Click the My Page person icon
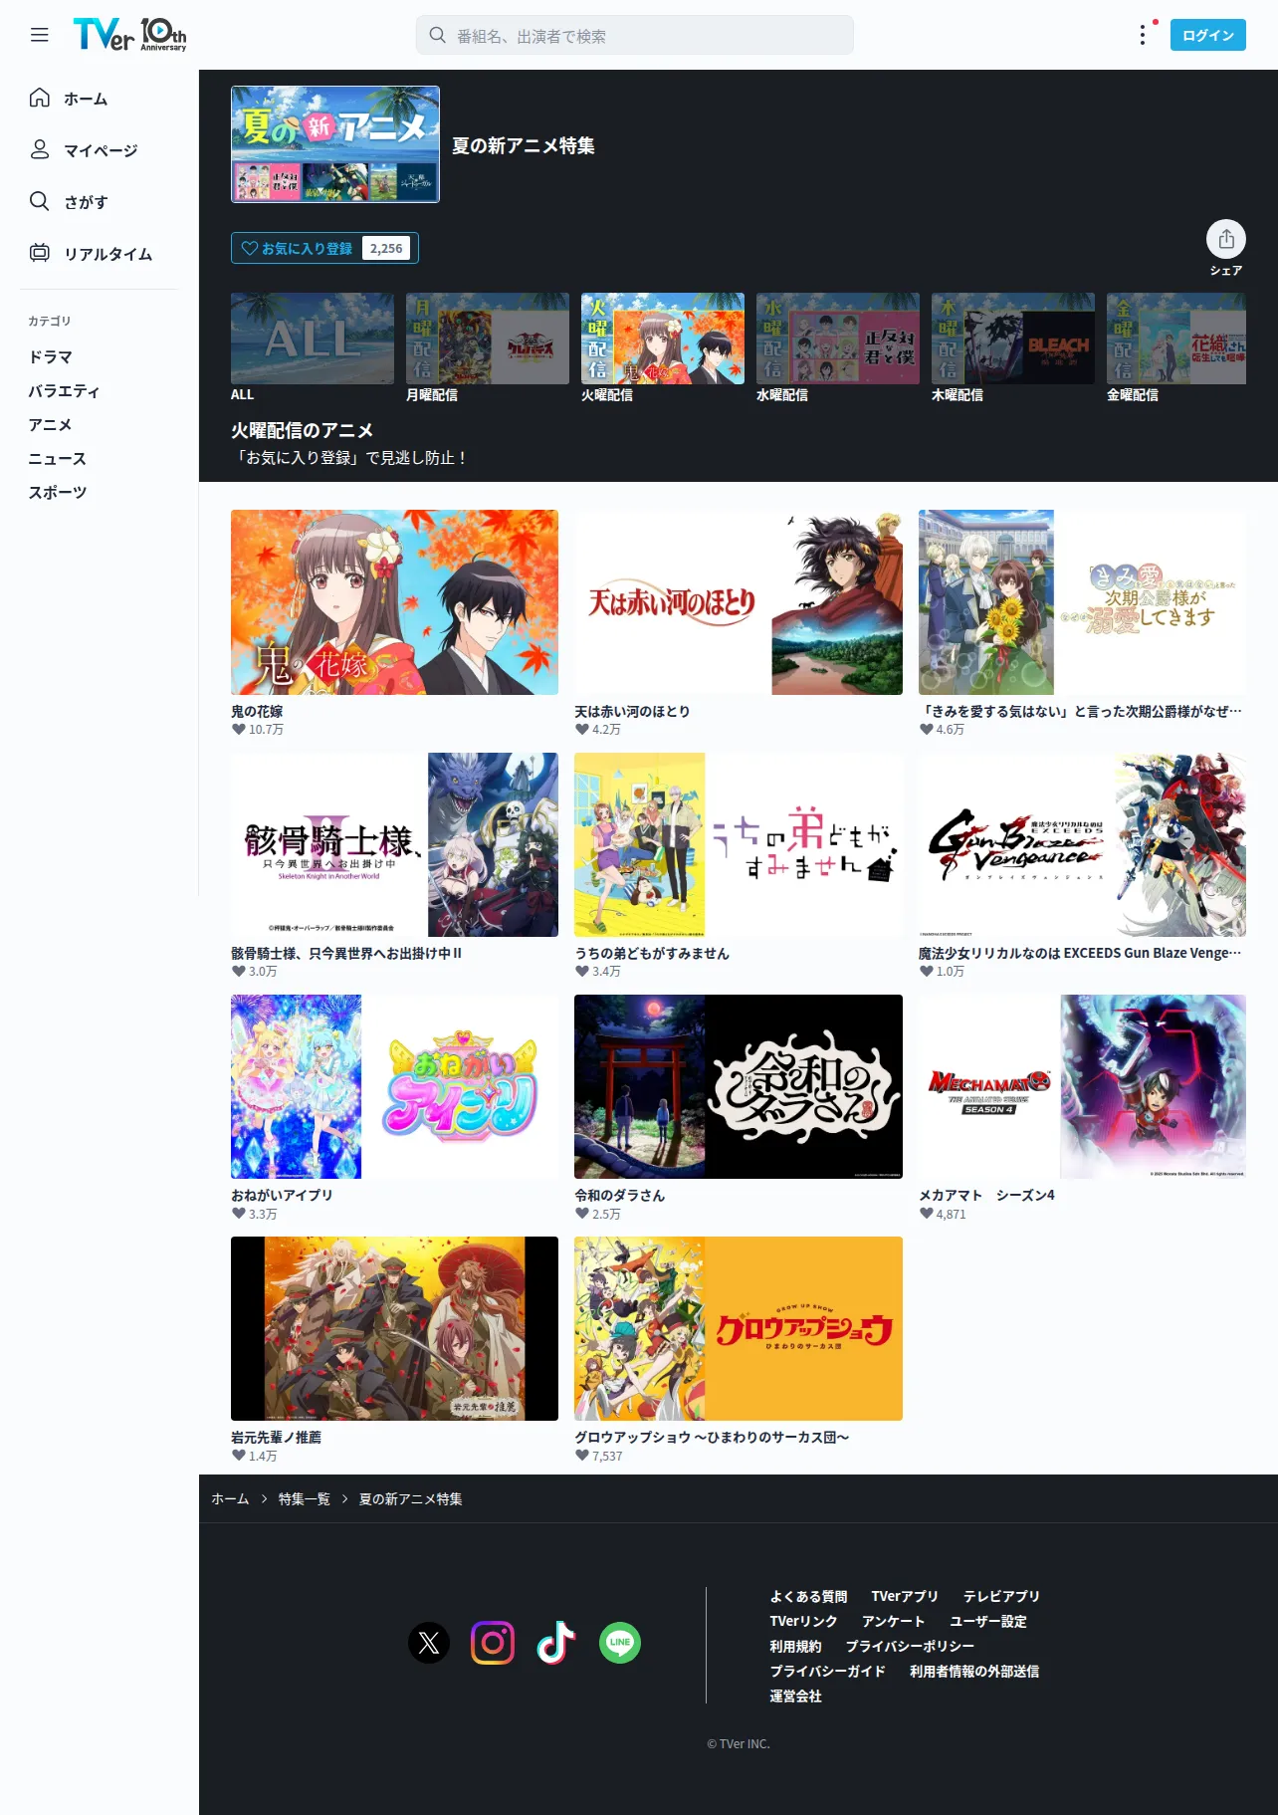This screenshot has height=1815, width=1278. [40, 149]
